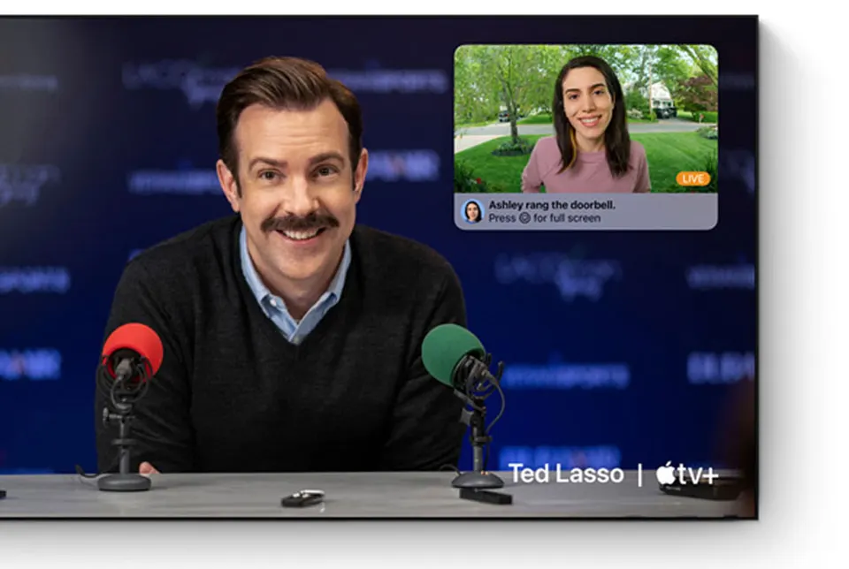The height and width of the screenshot is (569, 849).
Task: Click 'Press for full screen' hint
Action: (x=544, y=218)
